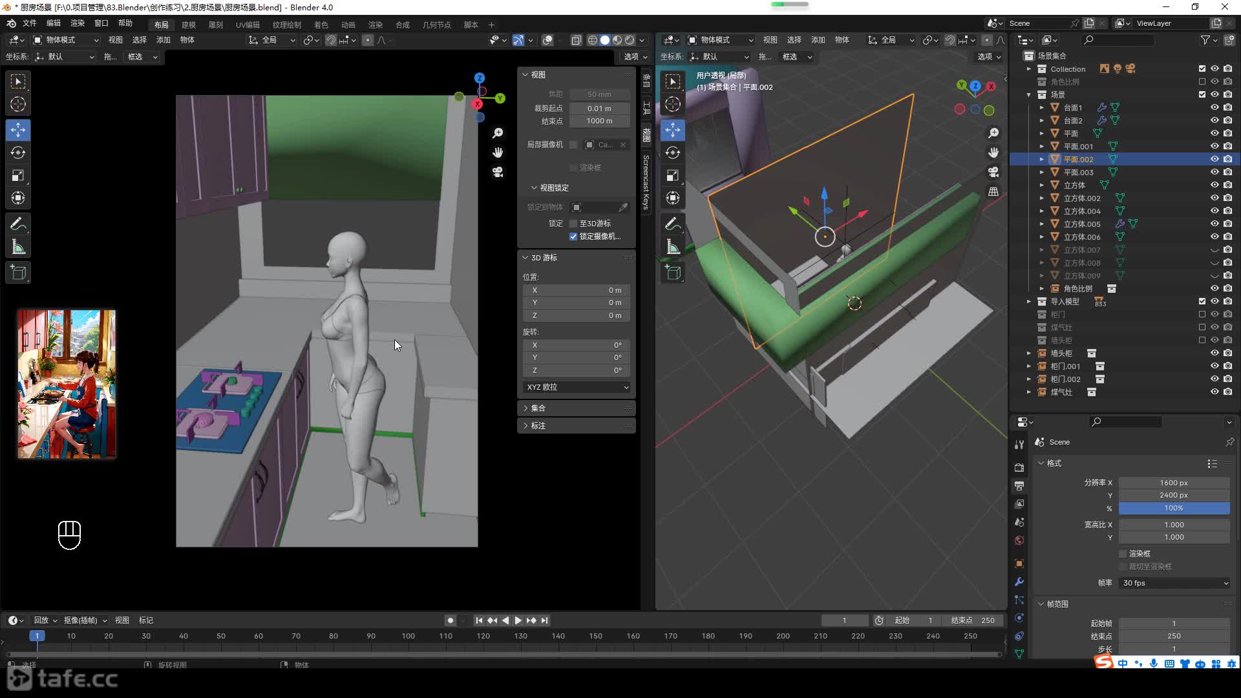This screenshot has width=1241, height=698.
Task: Toggle X-ray icon in left viewport header
Action: 576,40
